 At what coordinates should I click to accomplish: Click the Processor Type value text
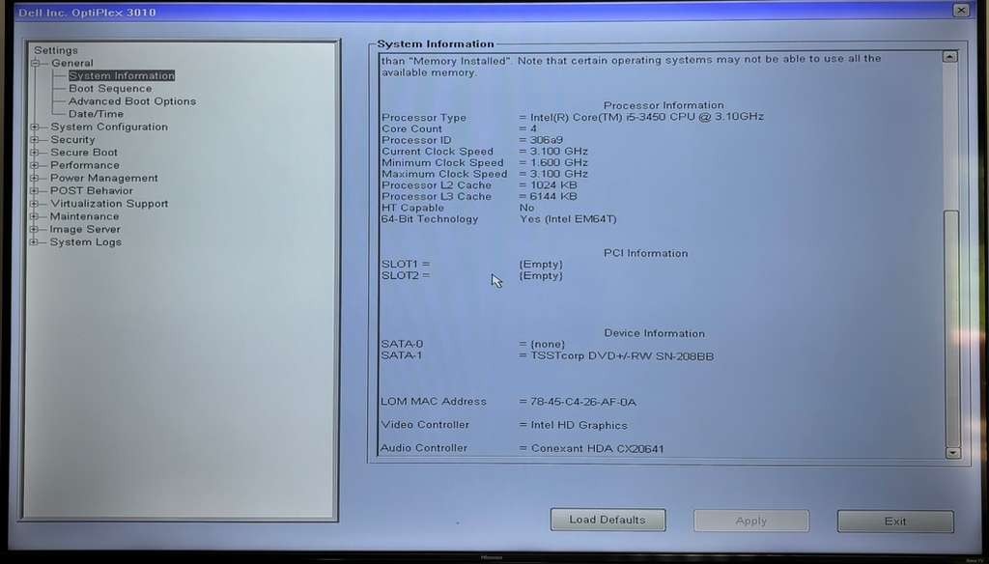647,117
